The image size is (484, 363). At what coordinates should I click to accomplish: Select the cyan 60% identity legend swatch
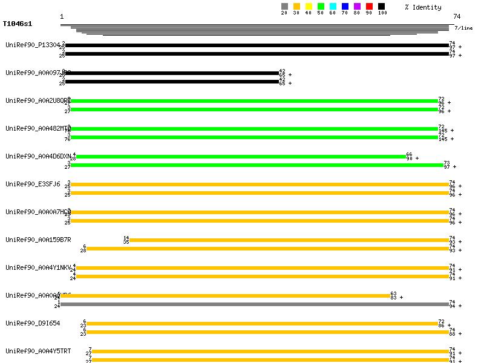pos(333,7)
